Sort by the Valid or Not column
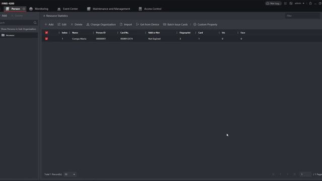Screen dimensions: 322x181 pyautogui.click(x=154, y=33)
